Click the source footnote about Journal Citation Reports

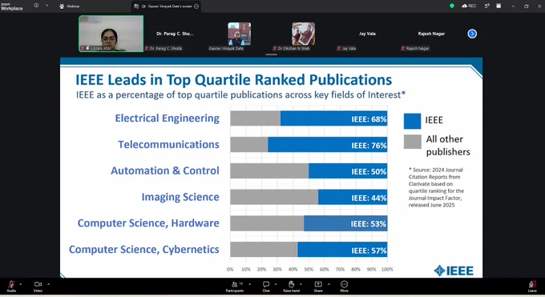pos(436,187)
